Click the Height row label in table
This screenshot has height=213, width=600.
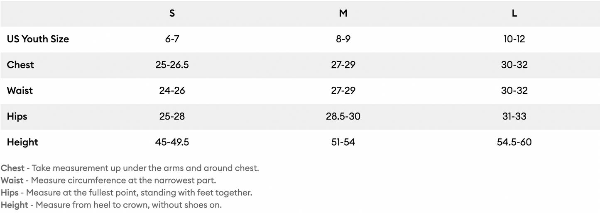22,142
